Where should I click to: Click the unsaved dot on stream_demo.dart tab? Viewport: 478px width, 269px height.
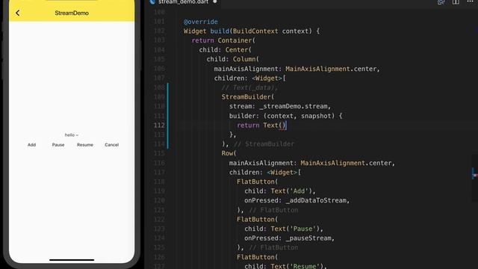point(215,1)
